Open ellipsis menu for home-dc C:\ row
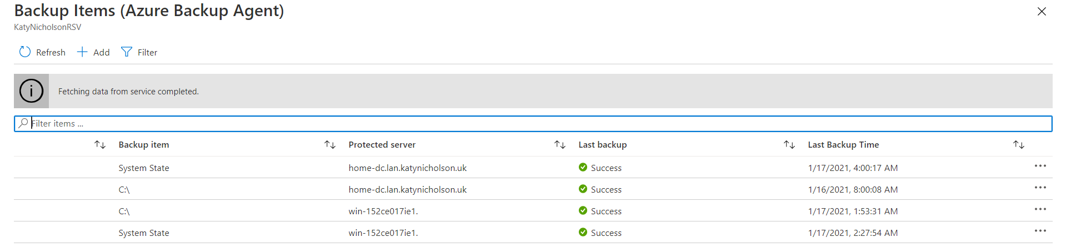The image size is (1066, 252). pyautogui.click(x=1040, y=188)
